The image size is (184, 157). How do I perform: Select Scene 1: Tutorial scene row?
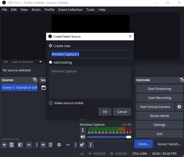click(19, 87)
